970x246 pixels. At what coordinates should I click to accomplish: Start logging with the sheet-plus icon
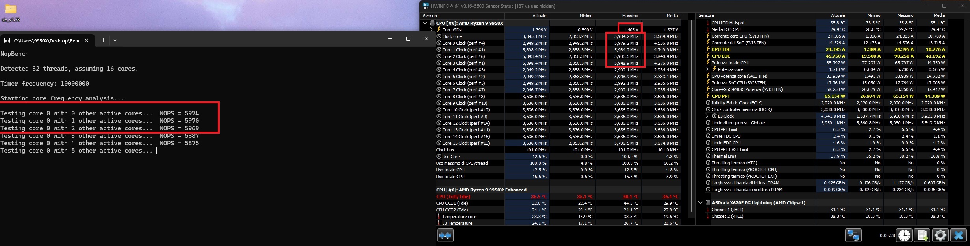point(922,235)
